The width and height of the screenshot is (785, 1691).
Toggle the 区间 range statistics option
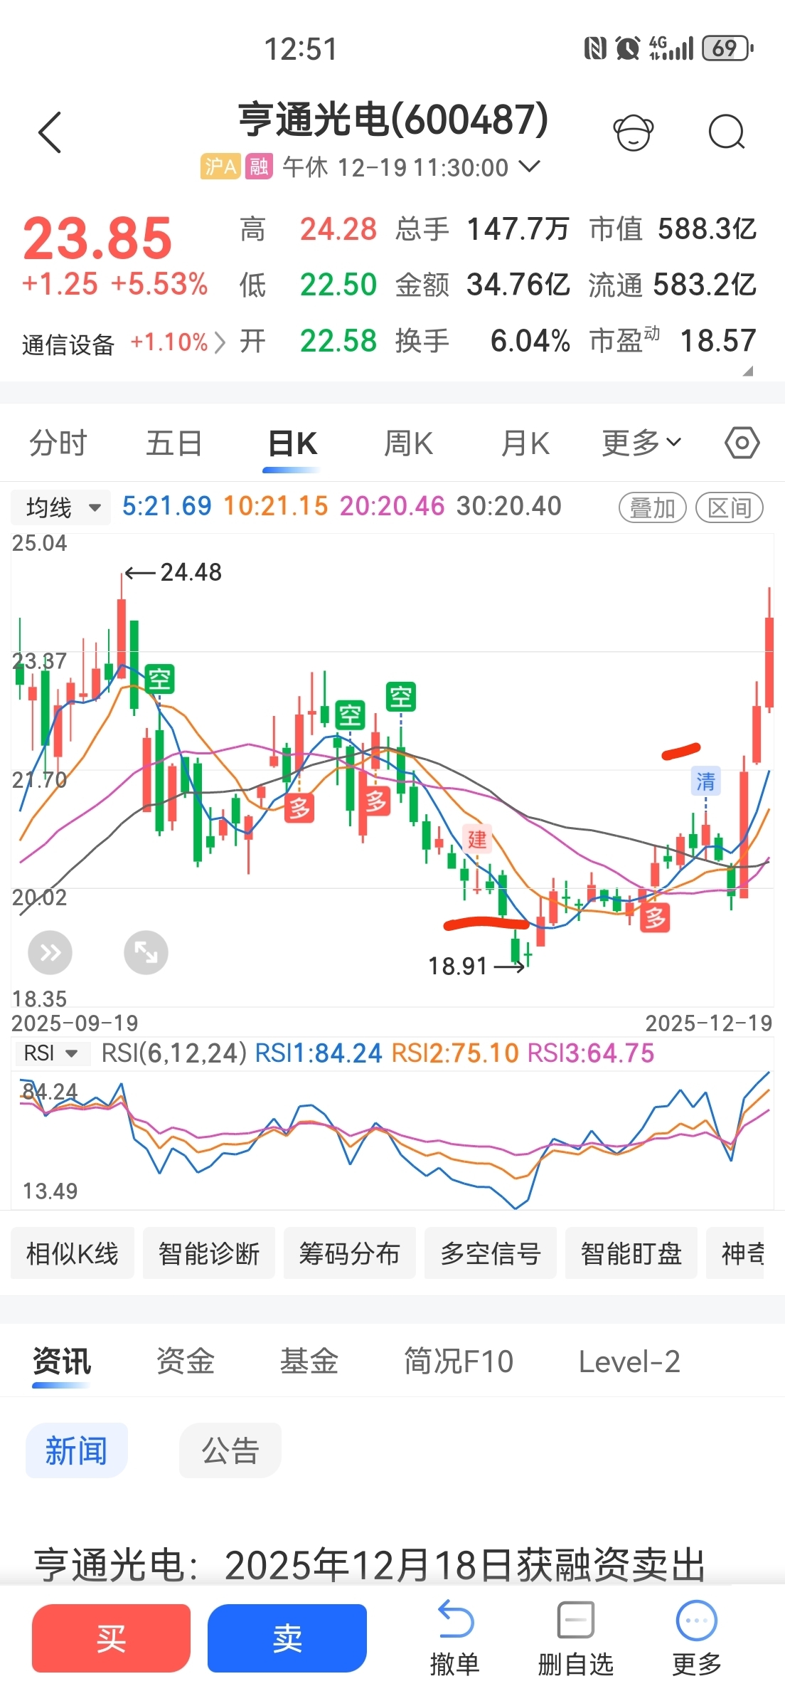point(730,507)
